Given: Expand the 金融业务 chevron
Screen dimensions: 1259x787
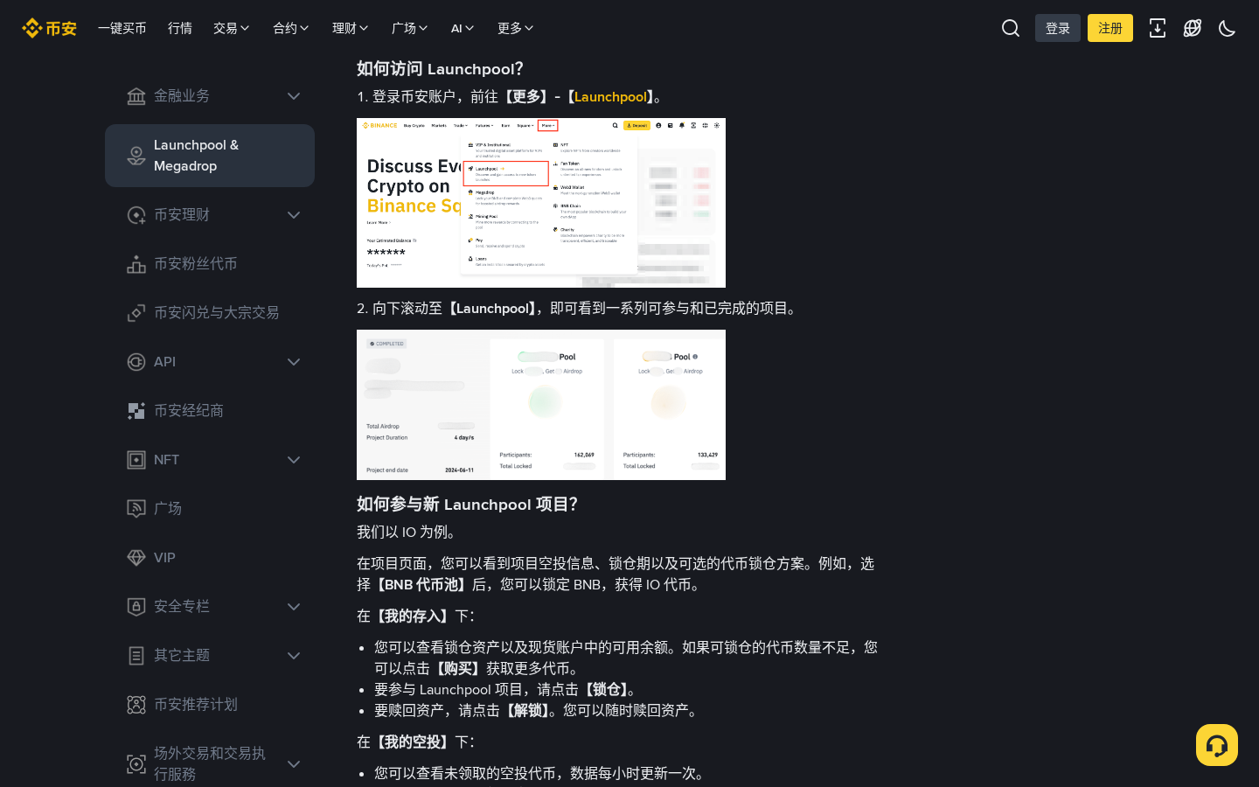Looking at the screenshot, I should point(294,96).
